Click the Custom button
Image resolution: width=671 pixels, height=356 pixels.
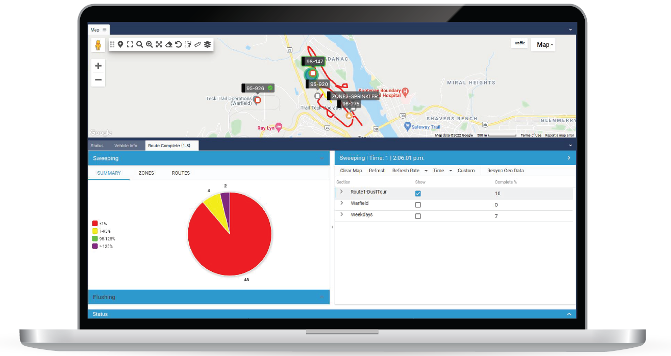(466, 171)
